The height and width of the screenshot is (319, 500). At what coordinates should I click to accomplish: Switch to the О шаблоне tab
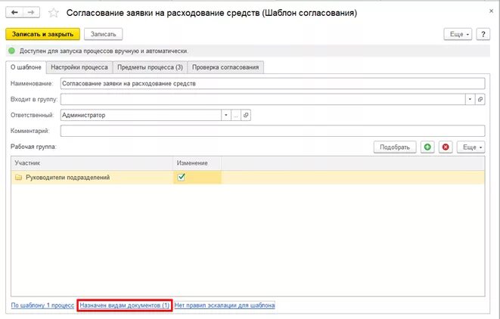[26, 67]
